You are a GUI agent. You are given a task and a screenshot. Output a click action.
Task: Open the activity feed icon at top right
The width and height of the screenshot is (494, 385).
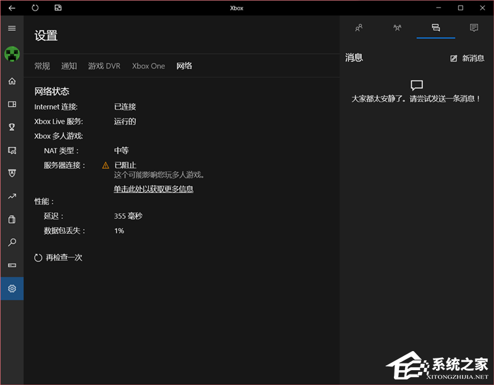(473, 28)
